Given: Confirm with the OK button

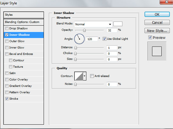Looking at the screenshot, I should [157, 14].
